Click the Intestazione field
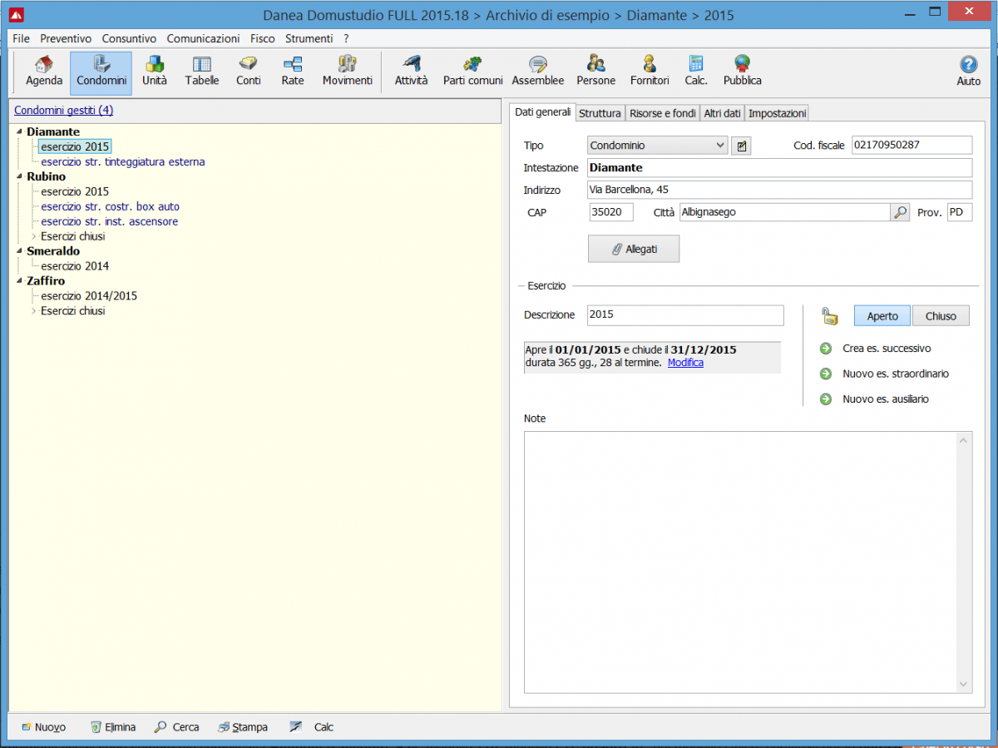The width and height of the screenshot is (998, 748). 779,168
